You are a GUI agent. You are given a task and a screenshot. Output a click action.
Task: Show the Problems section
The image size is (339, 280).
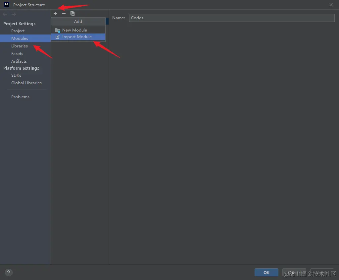(x=20, y=97)
